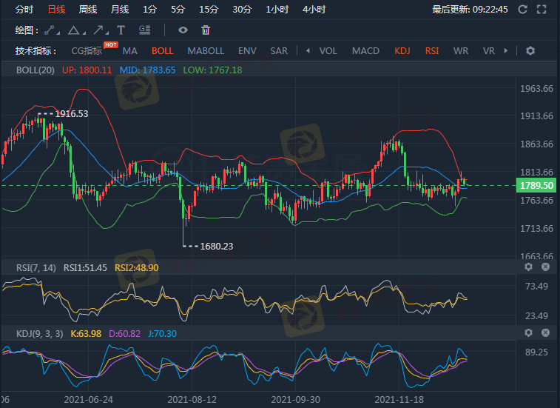Open the fullscreen chart view icon

tap(543, 10)
